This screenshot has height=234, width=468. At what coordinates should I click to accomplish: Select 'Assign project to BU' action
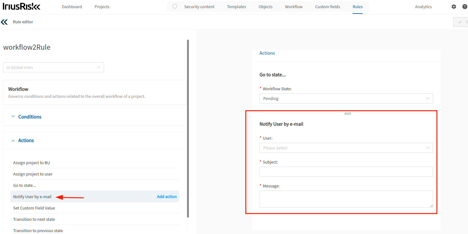pyautogui.click(x=95, y=163)
